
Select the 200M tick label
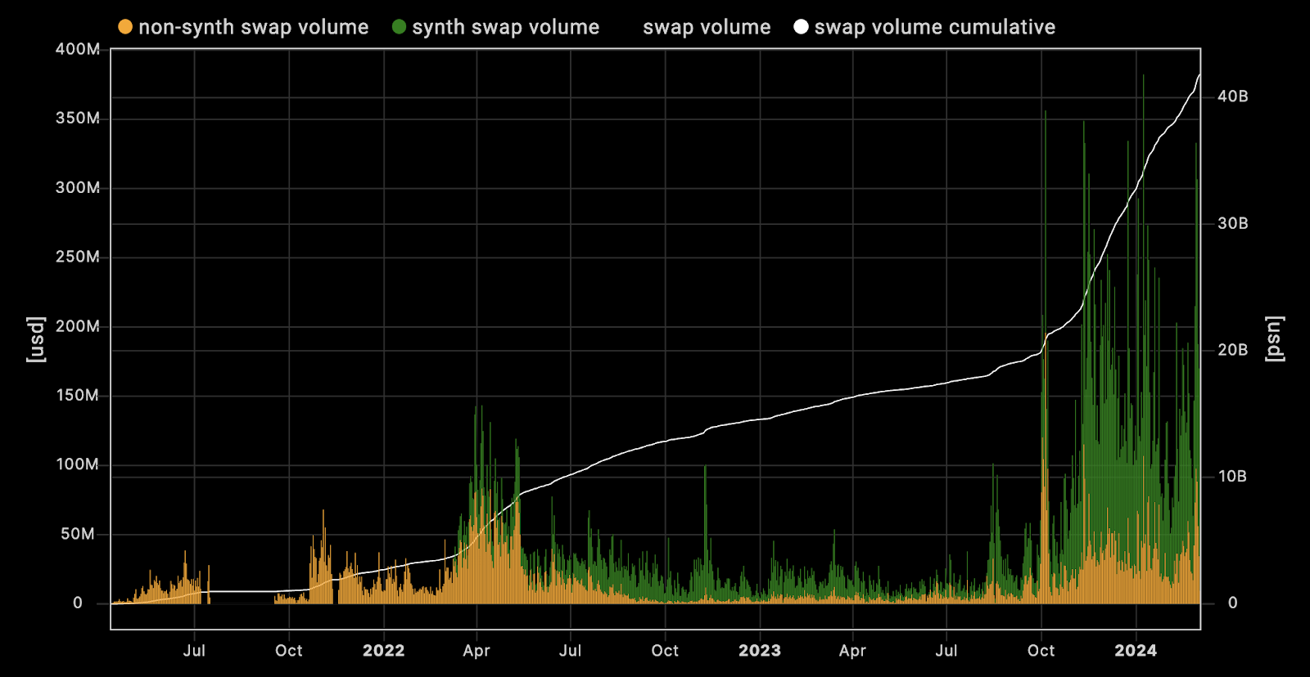point(77,326)
